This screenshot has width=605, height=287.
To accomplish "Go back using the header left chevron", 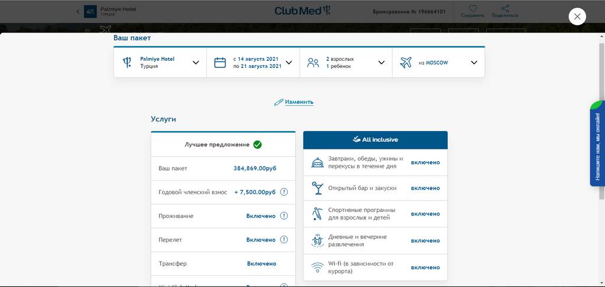I will tap(77, 12).
